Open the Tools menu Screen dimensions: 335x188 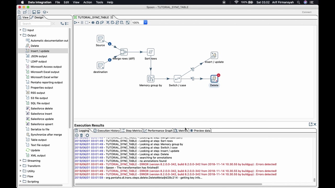[x=99, y=2]
